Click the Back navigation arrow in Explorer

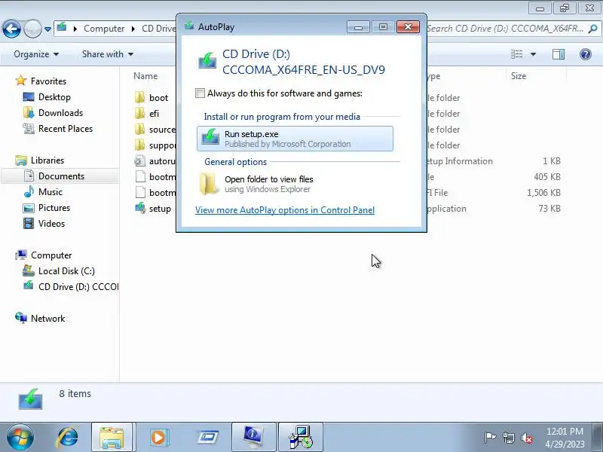(x=11, y=29)
